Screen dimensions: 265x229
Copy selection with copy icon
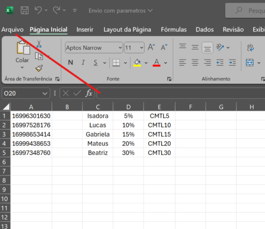point(39,56)
